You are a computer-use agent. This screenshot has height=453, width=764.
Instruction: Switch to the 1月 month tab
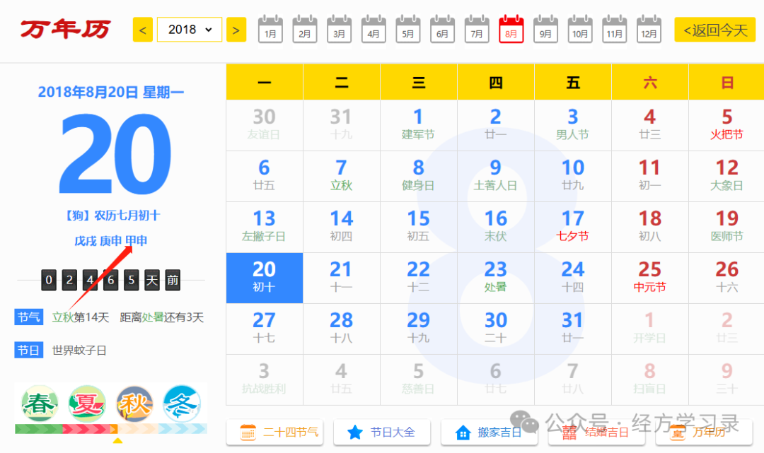(270, 30)
